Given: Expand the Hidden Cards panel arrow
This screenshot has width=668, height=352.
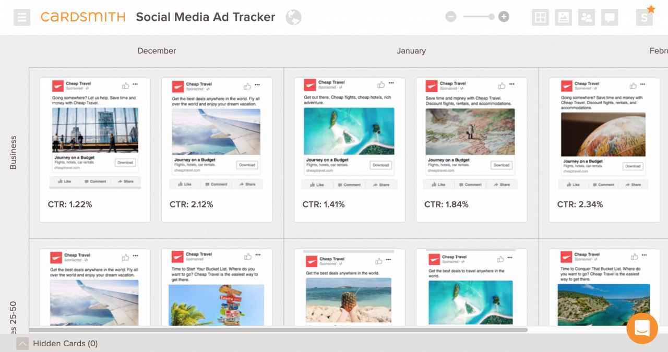Looking at the screenshot, I should click(x=22, y=344).
